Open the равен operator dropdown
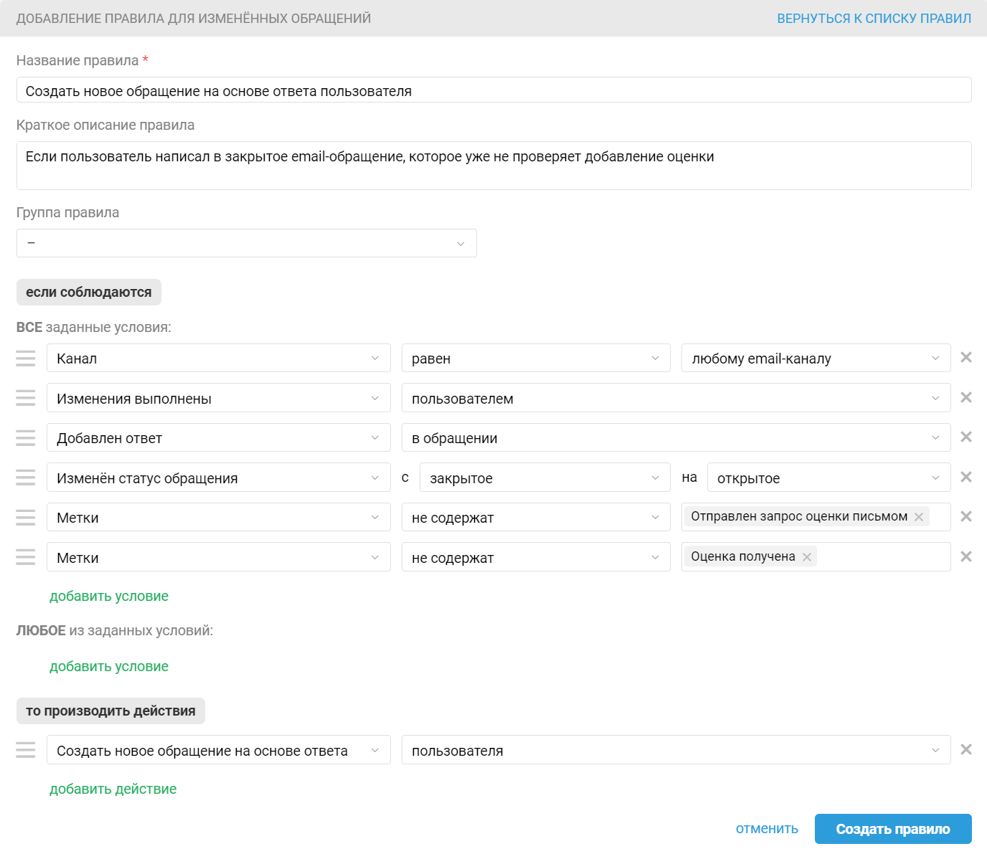Viewport: 987px width, 859px height. [535, 359]
